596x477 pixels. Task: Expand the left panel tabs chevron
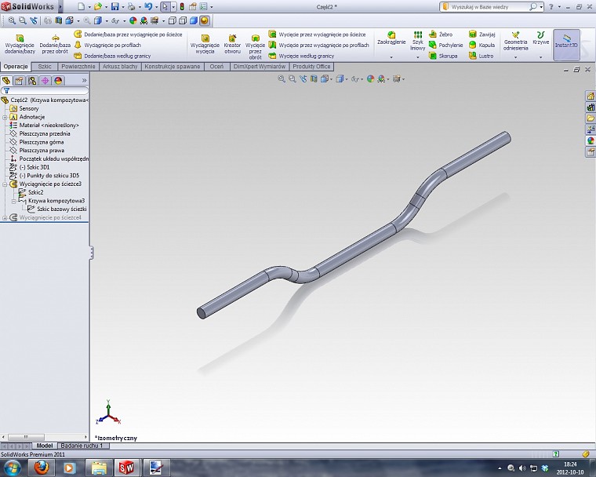point(85,80)
